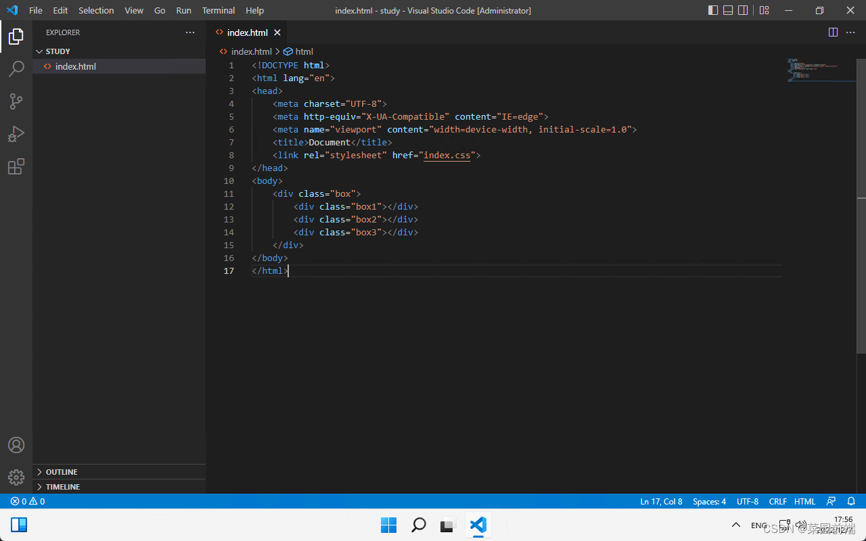Collapse the STUDY folder section

(x=119, y=51)
